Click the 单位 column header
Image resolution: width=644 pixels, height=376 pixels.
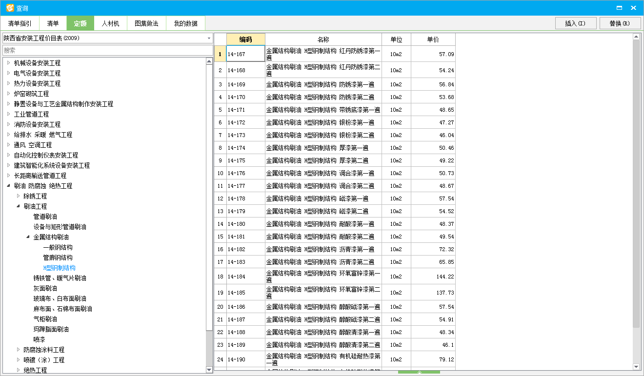(396, 40)
